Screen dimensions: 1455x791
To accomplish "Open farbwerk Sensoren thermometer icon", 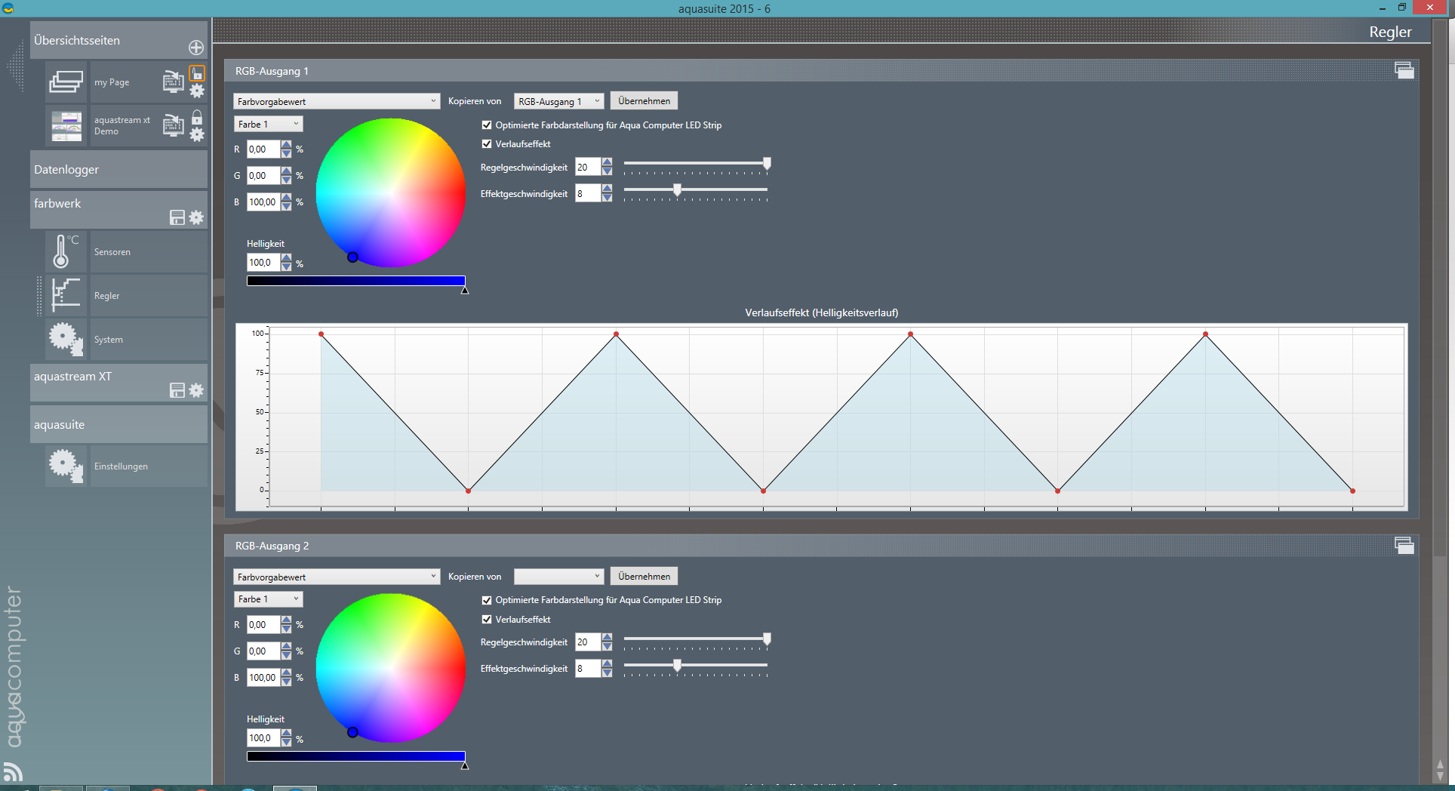I will click(x=65, y=251).
